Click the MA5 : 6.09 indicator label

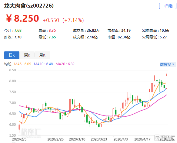pyautogui.click(x=22, y=64)
